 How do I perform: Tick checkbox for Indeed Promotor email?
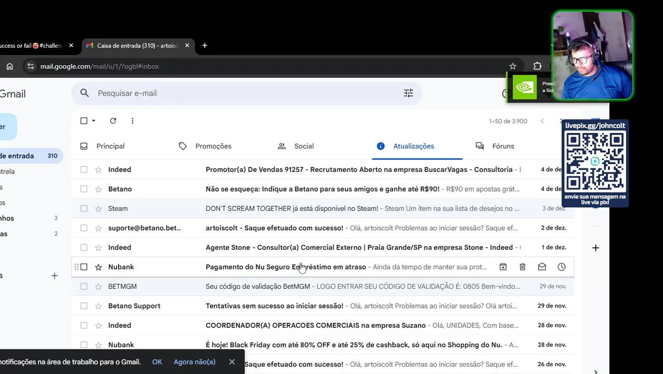pyautogui.click(x=84, y=169)
